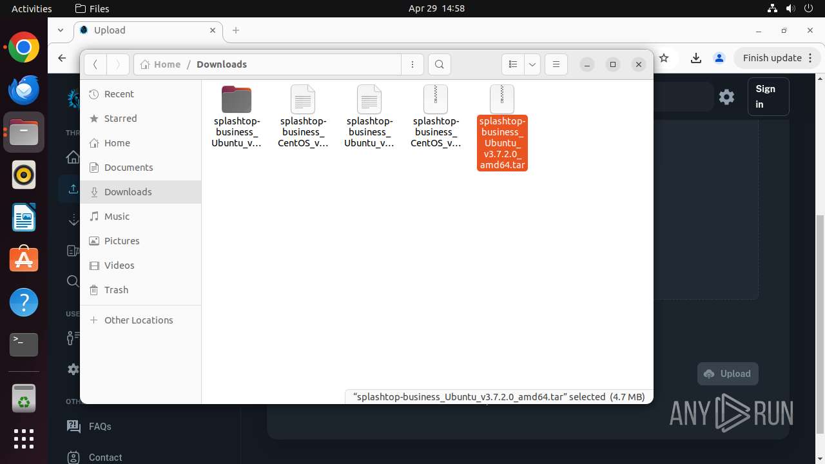Click Downloads in the path bar
This screenshot has height=464, width=825.
coord(222,64)
